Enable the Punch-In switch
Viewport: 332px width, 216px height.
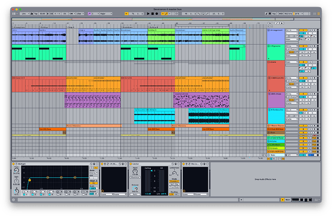click(199, 13)
